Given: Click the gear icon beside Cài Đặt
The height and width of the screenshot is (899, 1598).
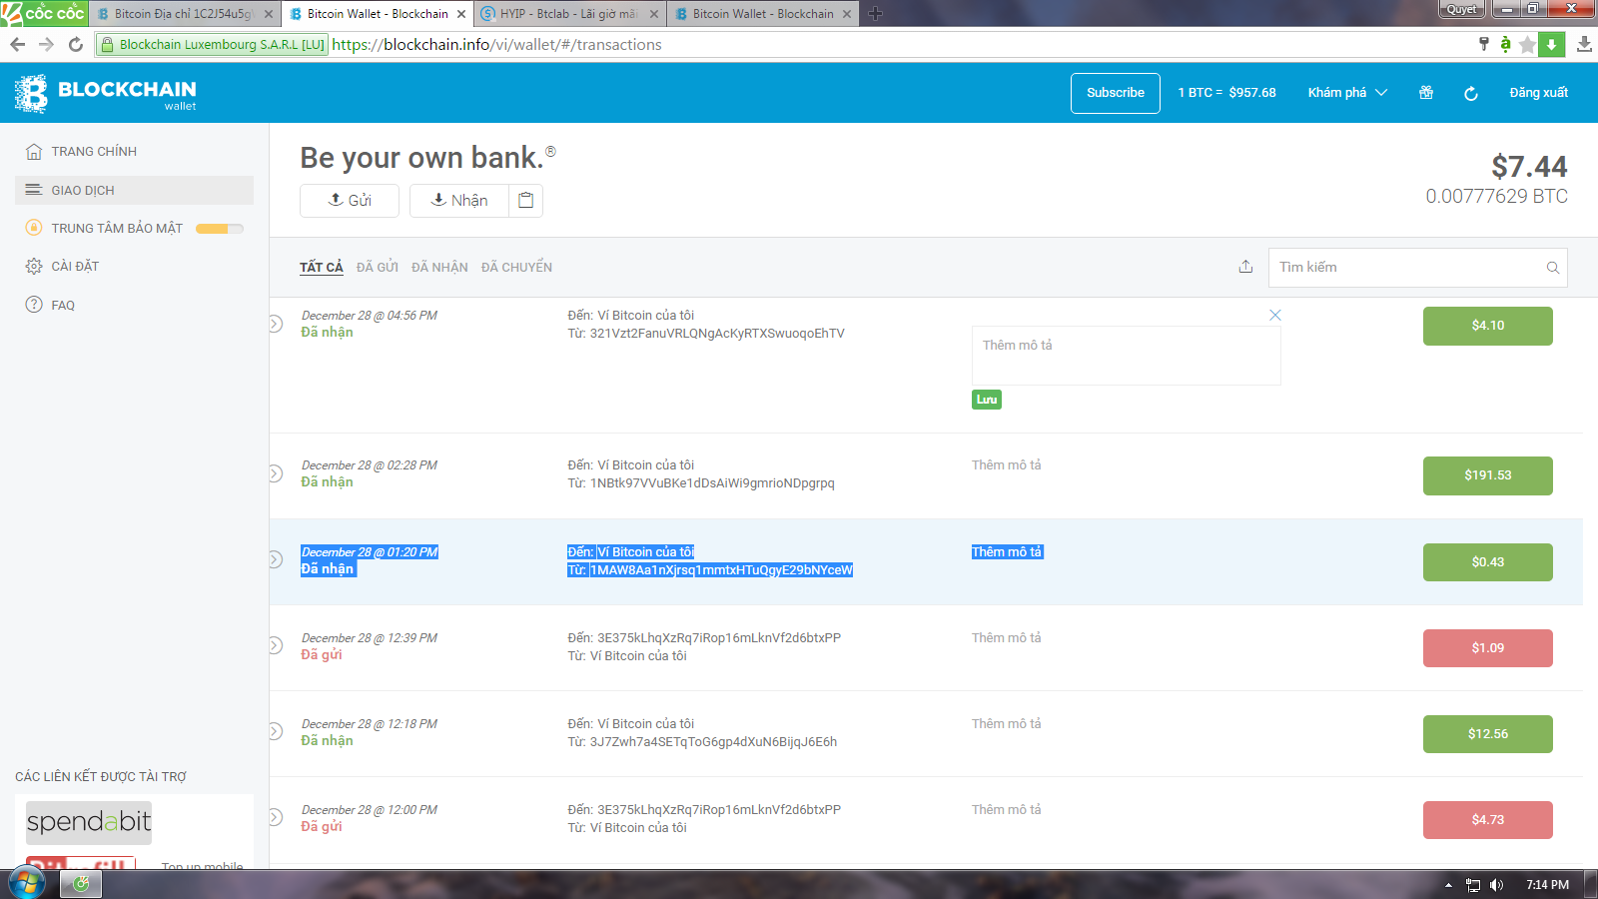Looking at the screenshot, I should [x=34, y=267].
